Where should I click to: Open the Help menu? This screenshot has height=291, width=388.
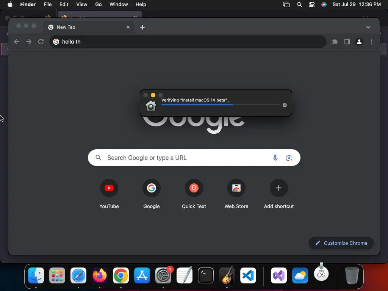pyautogui.click(x=141, y=4)
